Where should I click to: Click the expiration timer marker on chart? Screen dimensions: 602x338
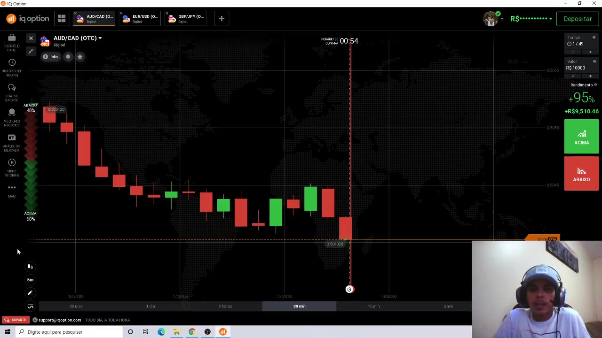click(349, 289)
